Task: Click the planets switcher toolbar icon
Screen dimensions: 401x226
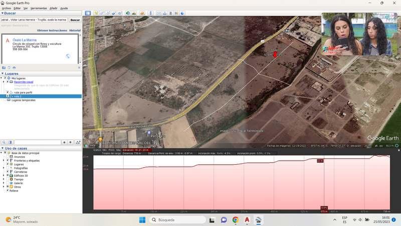Action: pos(142,13)
